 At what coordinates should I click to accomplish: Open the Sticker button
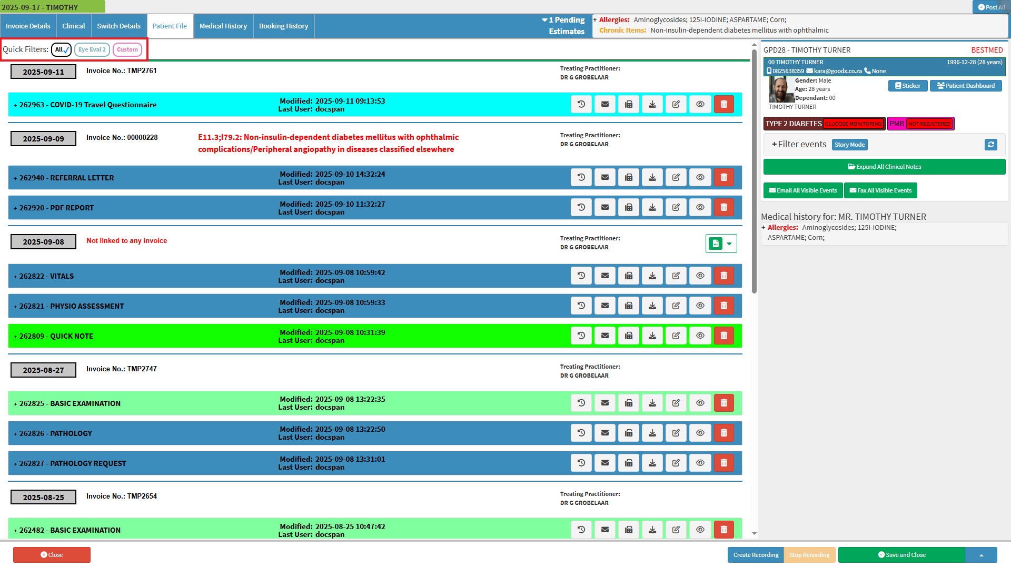click(908, 86)
